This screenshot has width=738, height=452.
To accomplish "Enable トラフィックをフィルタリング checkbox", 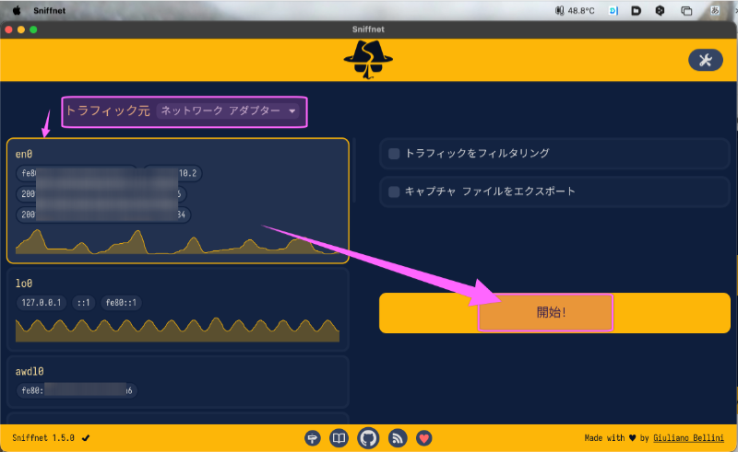I will pos(394,154).
